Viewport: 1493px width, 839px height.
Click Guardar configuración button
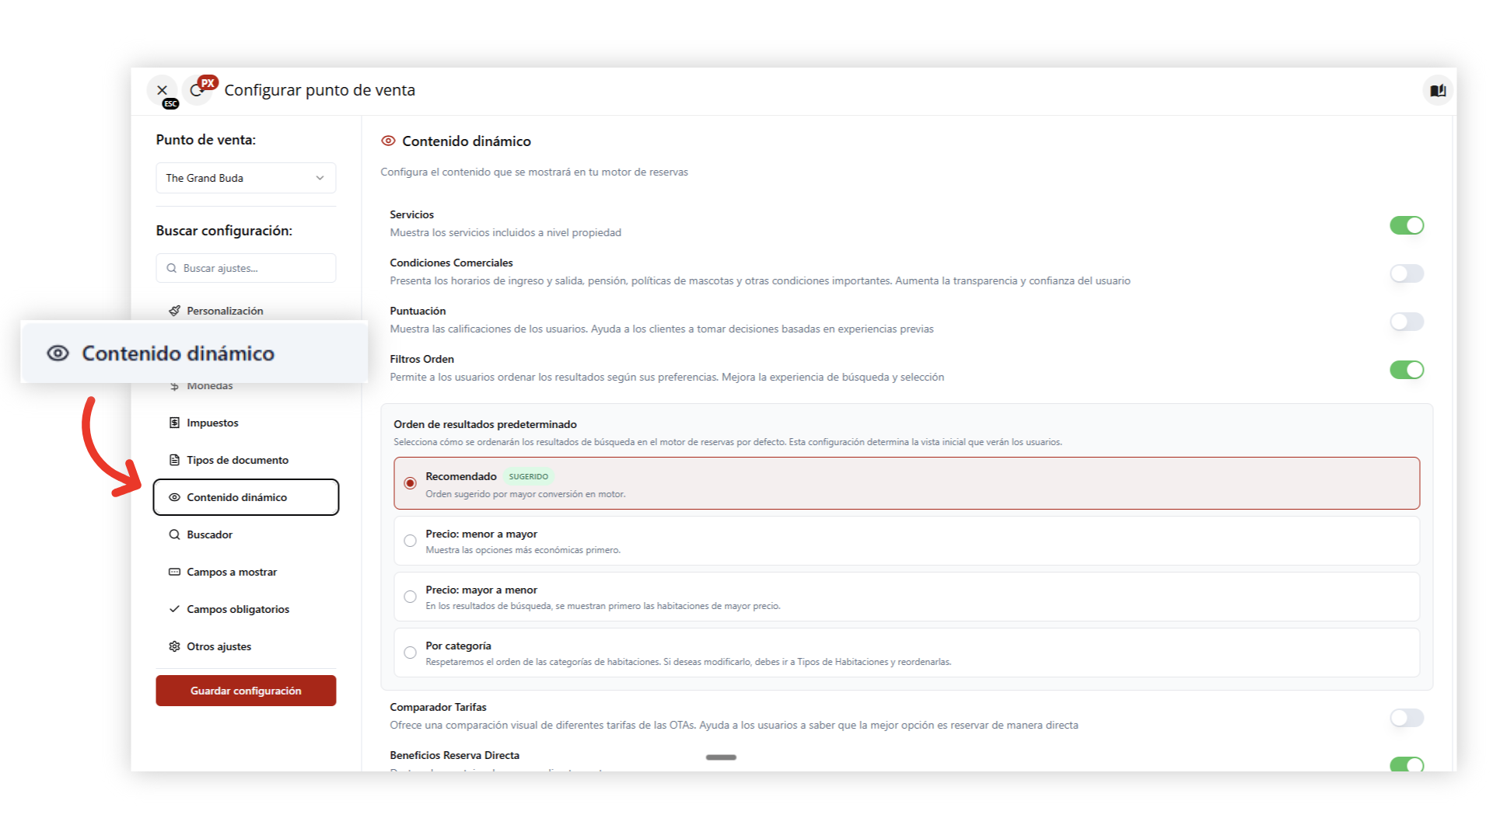coord(246,691)
